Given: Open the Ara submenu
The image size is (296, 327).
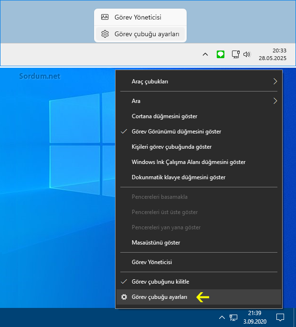Looking at the screenshot, I should (x=199, y=101).
